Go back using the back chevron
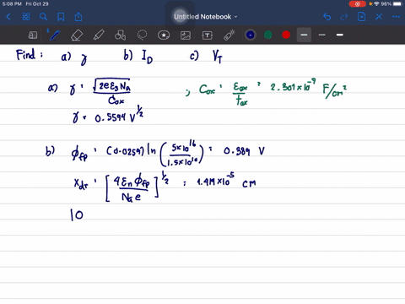The image size is (405, 304). click(8, 17)
